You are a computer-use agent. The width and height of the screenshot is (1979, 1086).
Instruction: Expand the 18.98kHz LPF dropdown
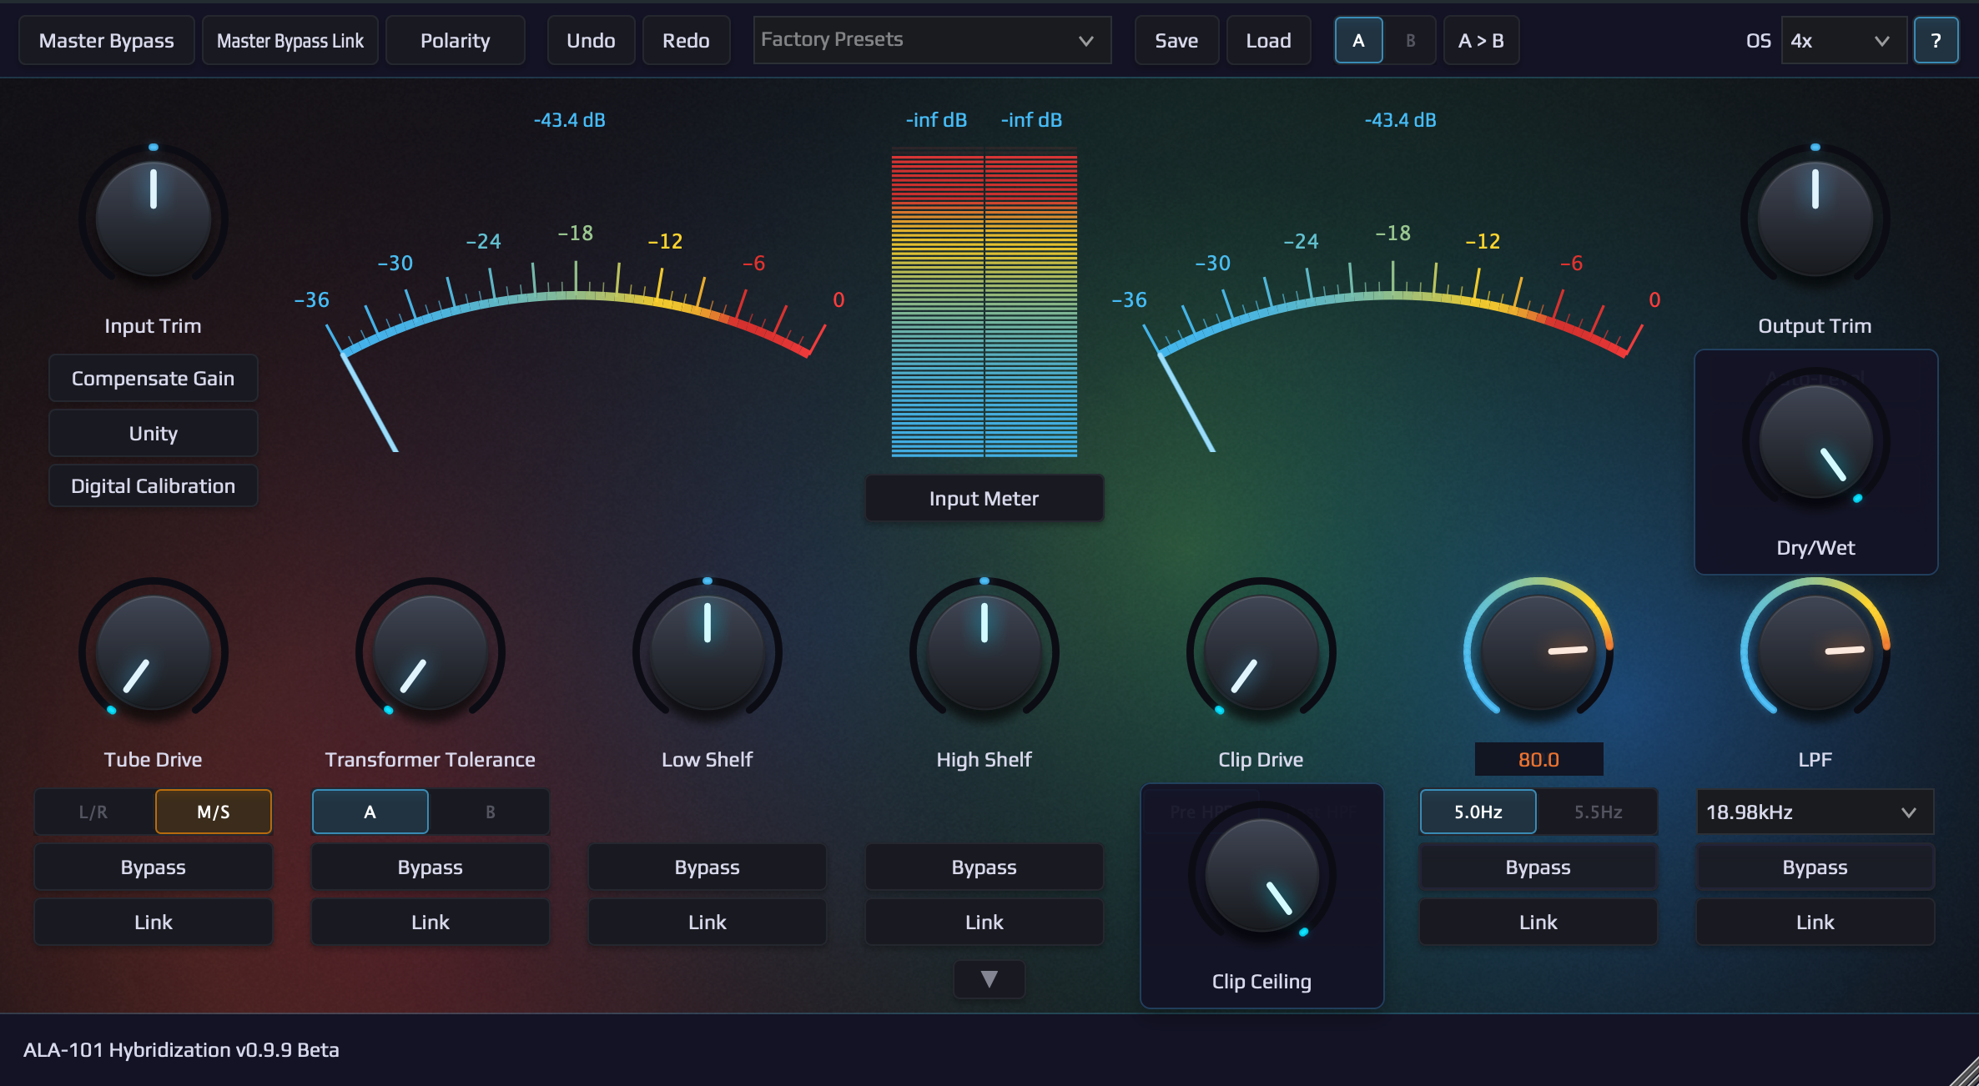click(1814, 812)
